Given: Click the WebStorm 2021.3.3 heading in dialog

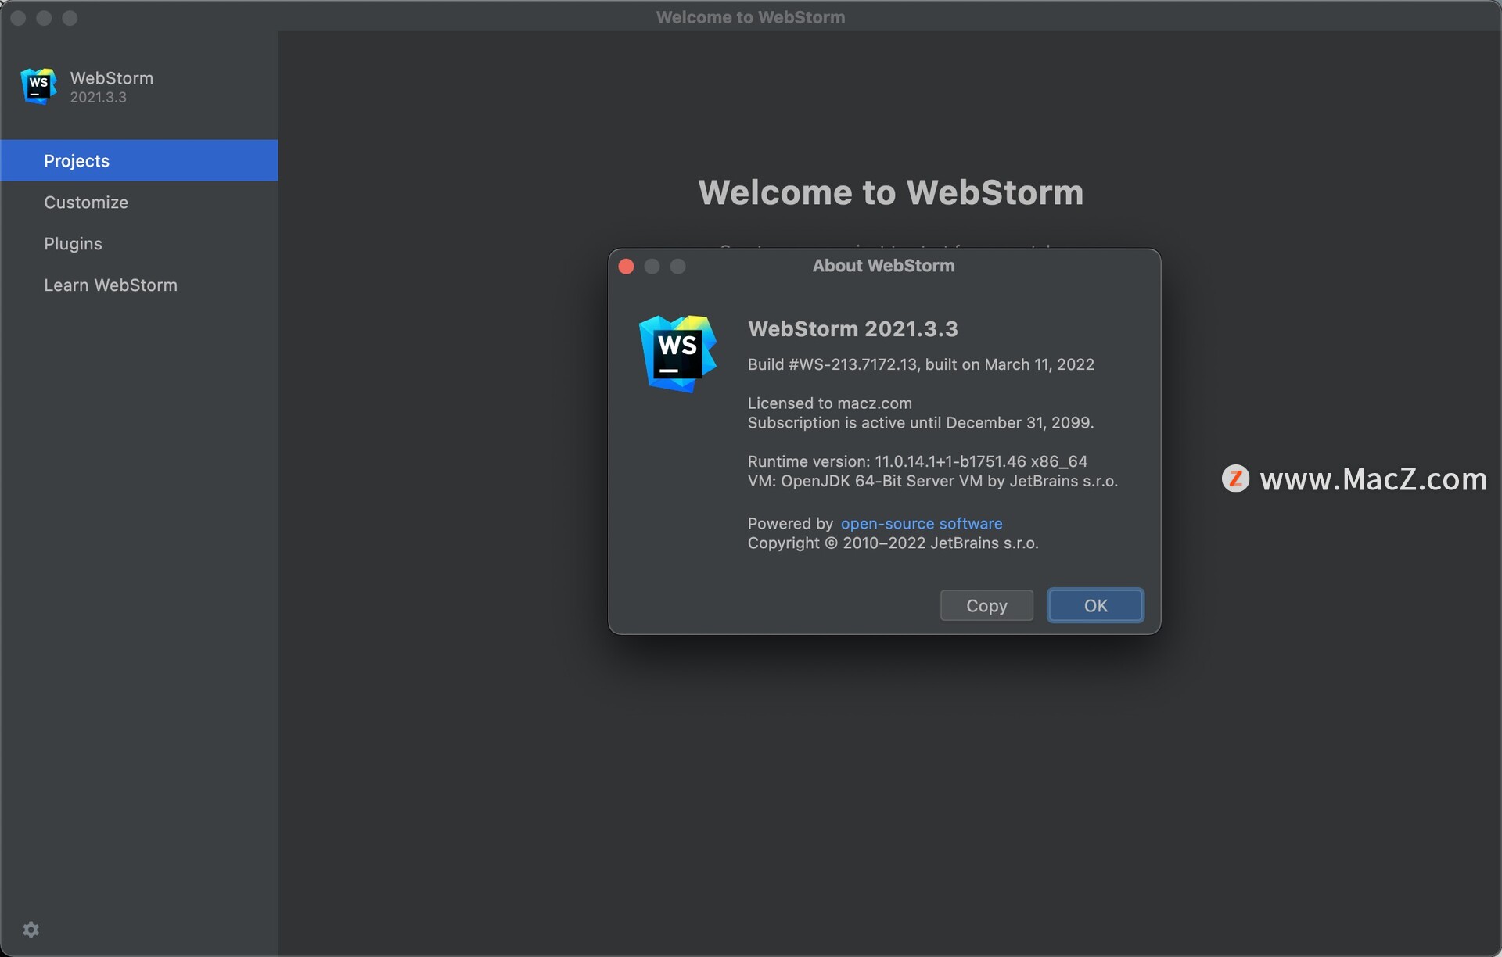Looking at the screenshot, I should [x=853, y=328].
